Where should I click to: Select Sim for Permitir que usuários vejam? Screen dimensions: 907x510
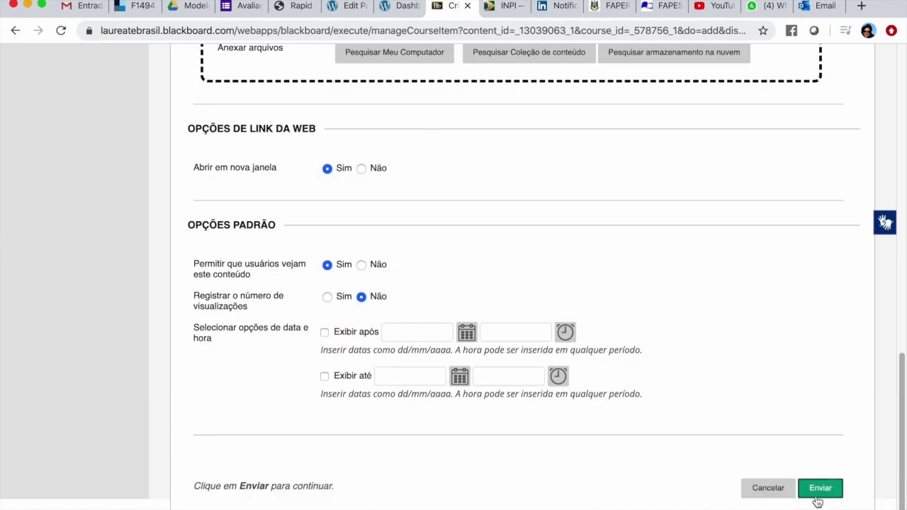(x=327, y=265)
